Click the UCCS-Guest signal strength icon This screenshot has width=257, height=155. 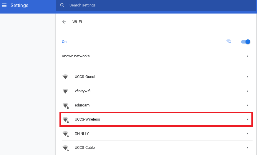(65, 77)
